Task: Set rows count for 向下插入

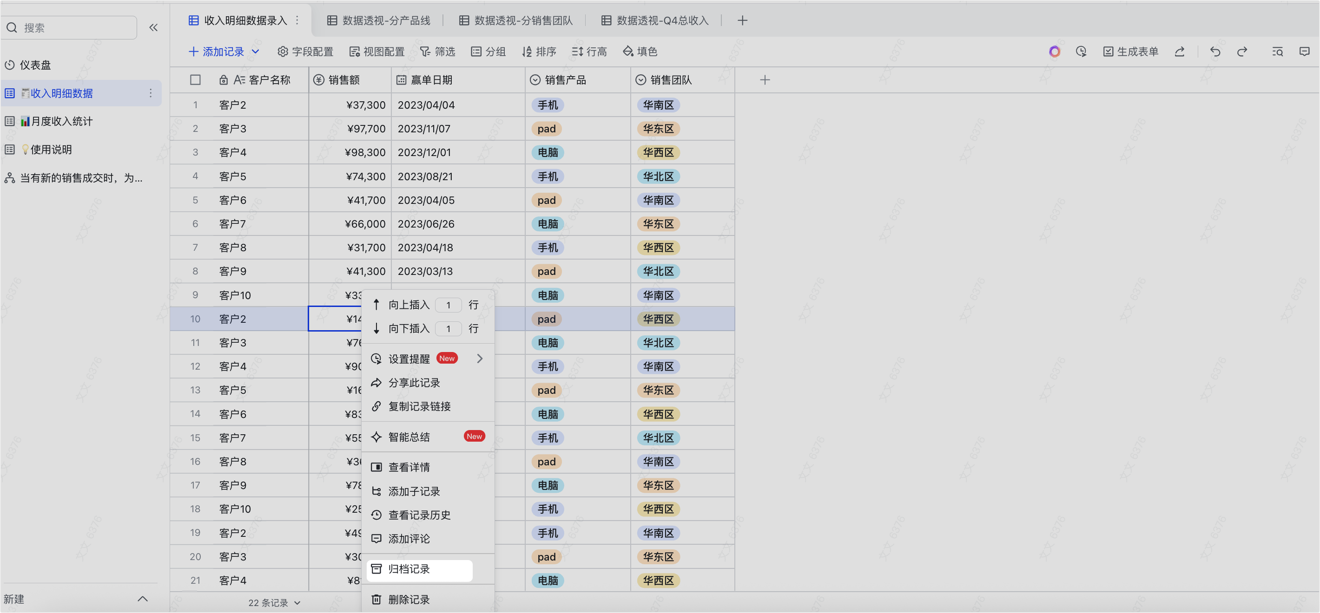Action: pos(449,329)
